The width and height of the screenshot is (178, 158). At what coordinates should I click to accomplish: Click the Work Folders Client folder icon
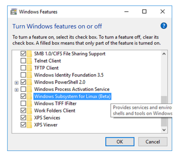point(29,111)
